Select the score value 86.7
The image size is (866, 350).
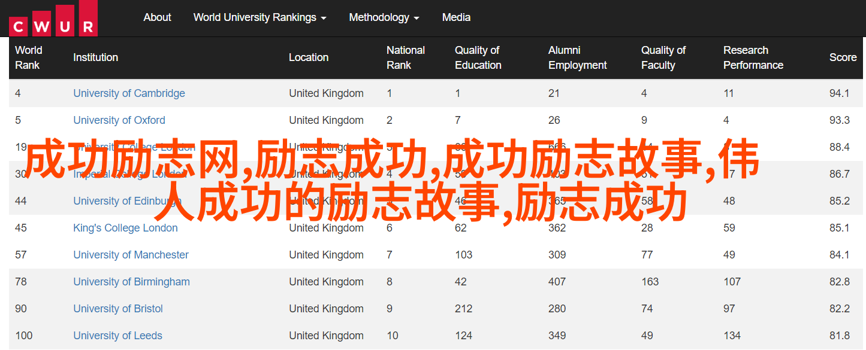click(840, 174)
